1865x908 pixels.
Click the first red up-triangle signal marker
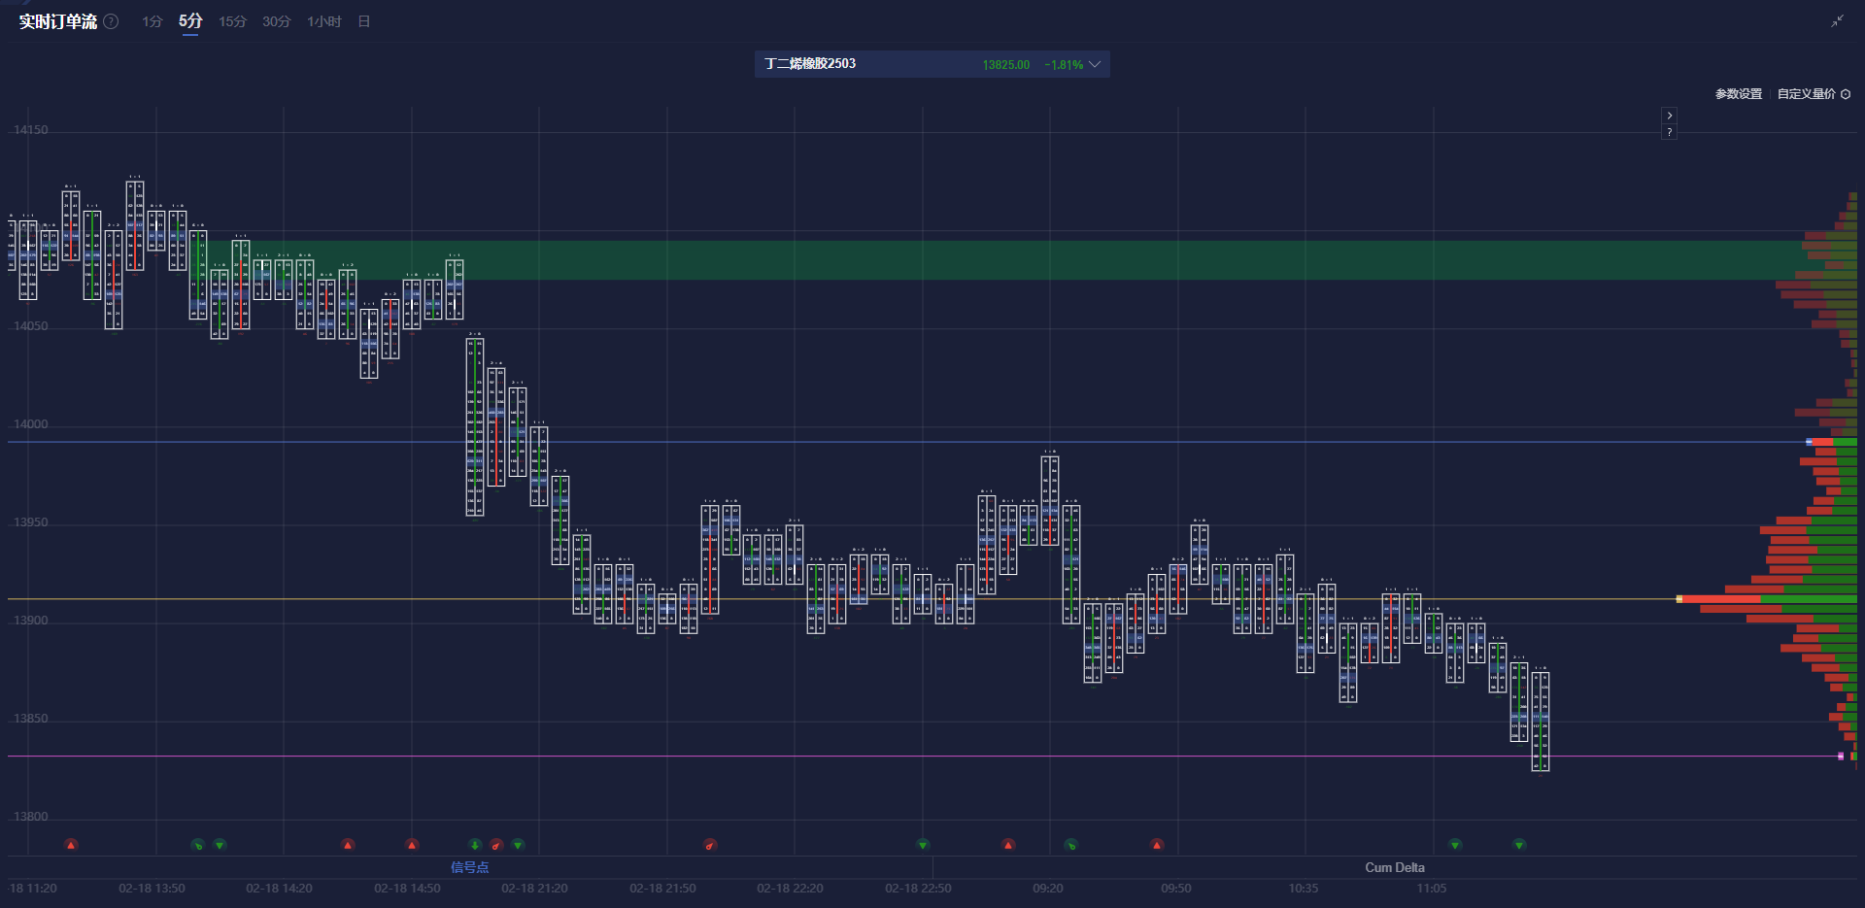(x=71, y=845)
